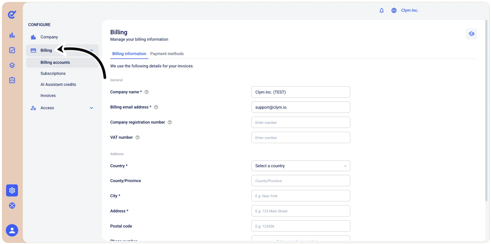Click the Billing credit card icon
491x244 pixels.
33,50
